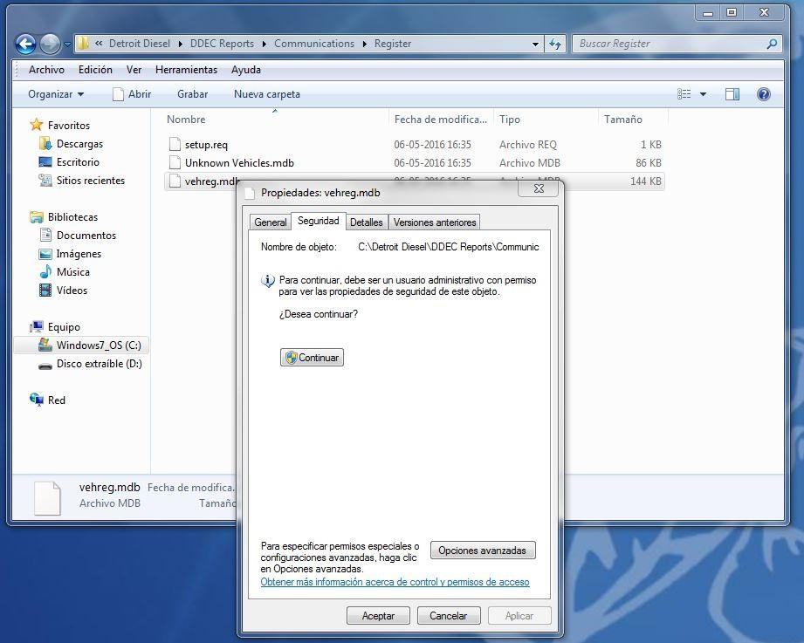This screenshot has height=643, width=804.
Task: Click the large file icon in details pane
Action: [48, 498]
